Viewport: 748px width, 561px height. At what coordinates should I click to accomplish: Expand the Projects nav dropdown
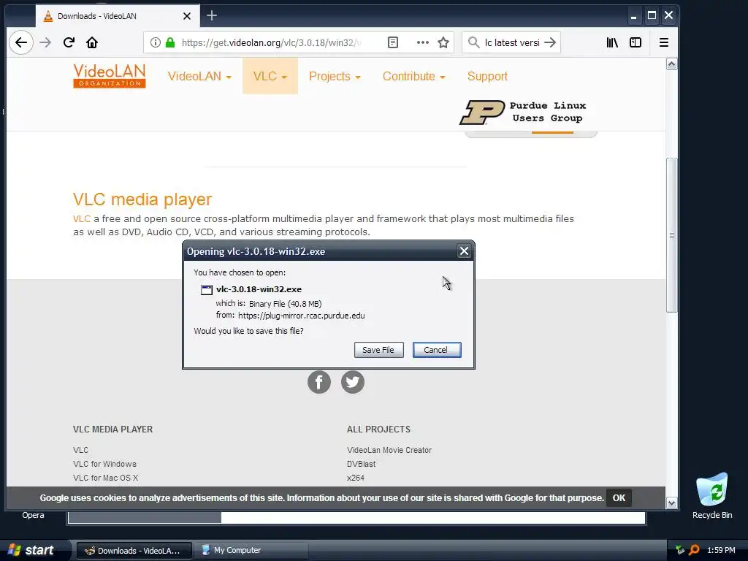(335, 76)
